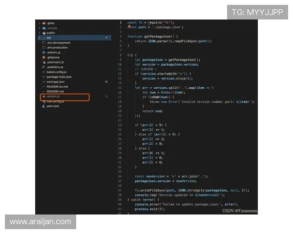
Task: Click the .prettierrc.js file icon
Action: click(43, 67)
